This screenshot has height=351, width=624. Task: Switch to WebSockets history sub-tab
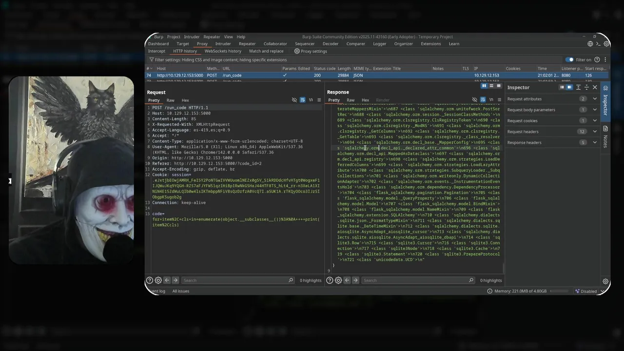[223, 51]
